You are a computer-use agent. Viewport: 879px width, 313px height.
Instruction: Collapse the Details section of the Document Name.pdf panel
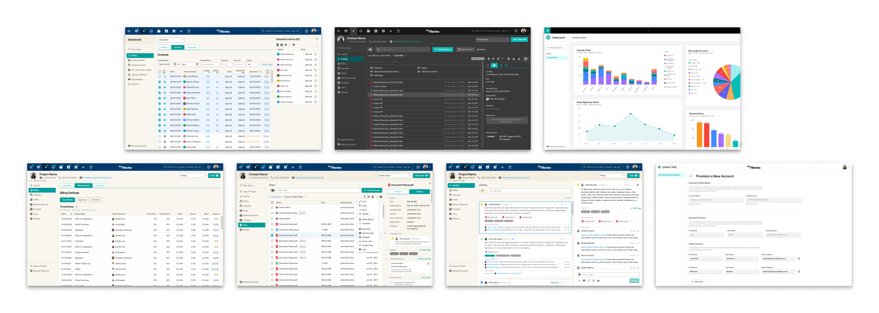[388, 198]
